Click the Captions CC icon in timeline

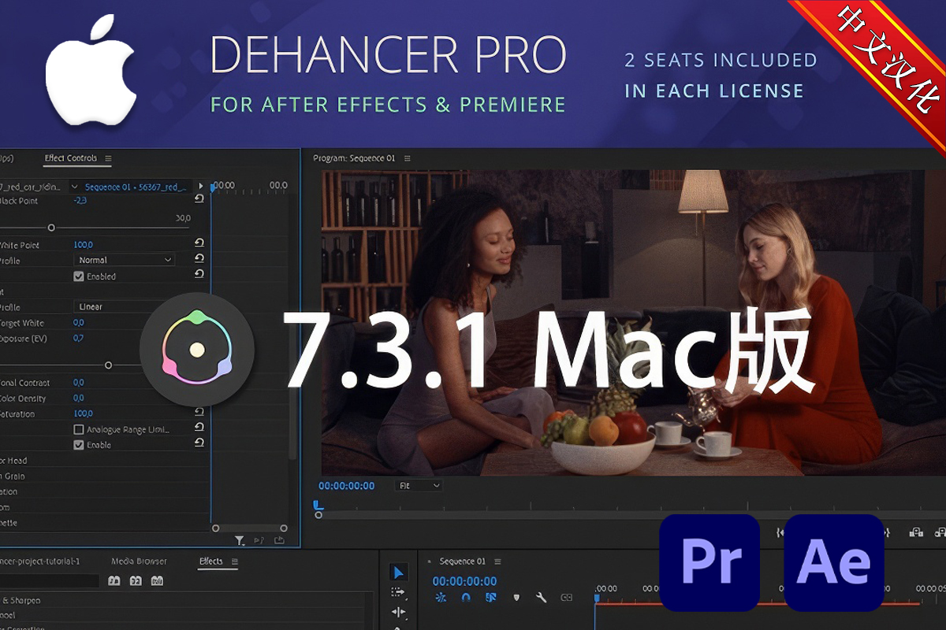[566, 598]
